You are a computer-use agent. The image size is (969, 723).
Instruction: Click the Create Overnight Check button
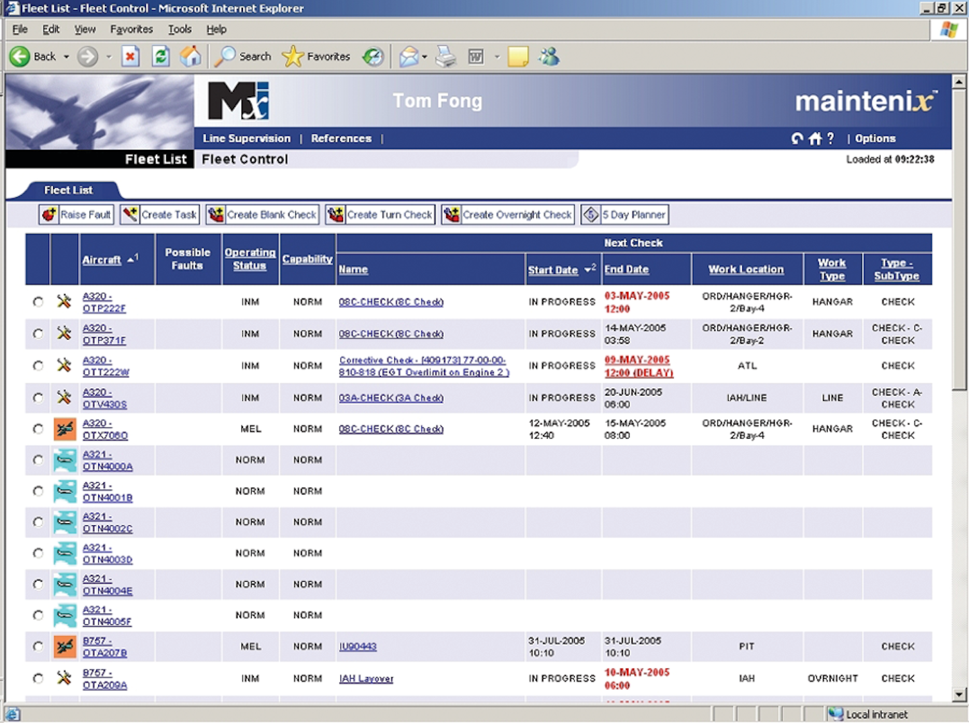pyautogui.click(x=507, y=214)
